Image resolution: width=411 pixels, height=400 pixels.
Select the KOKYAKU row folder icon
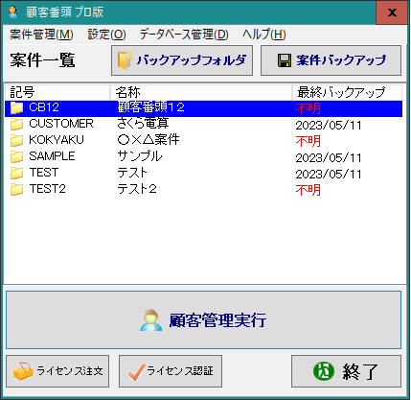pyautogui.click(x=16, y=140)
